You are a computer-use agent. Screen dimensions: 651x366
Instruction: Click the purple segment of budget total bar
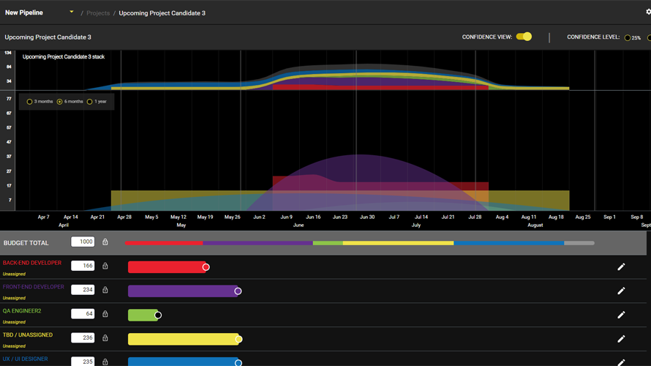click(257, 243)
